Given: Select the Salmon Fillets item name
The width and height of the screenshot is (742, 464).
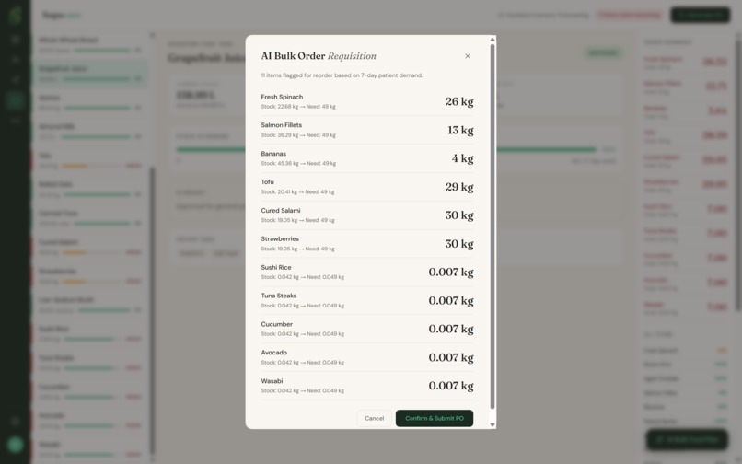Looking at the screenshot, I should click(282, 125).
